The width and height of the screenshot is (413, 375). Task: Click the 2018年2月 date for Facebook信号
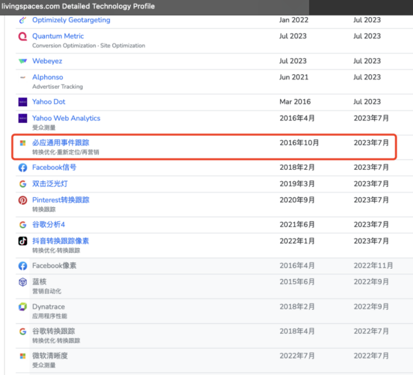(297, 167)
